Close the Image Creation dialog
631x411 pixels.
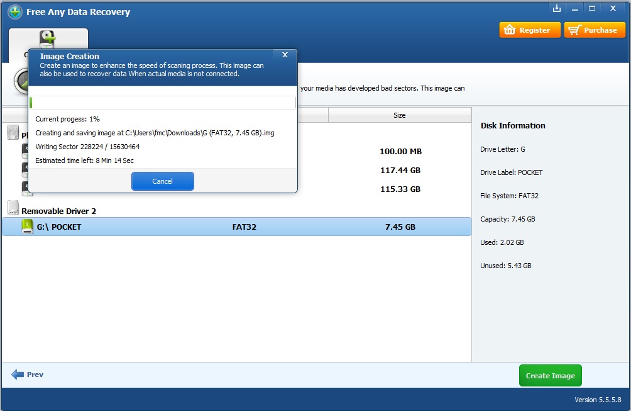point(284,54)
